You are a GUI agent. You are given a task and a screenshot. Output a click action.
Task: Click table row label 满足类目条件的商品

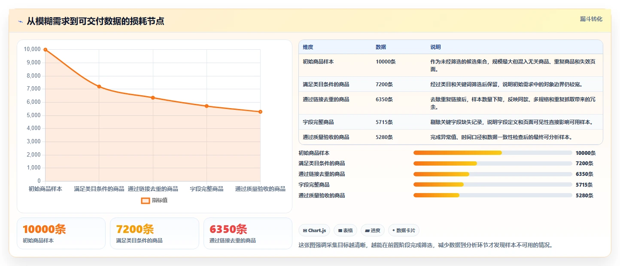click(326, 84)
